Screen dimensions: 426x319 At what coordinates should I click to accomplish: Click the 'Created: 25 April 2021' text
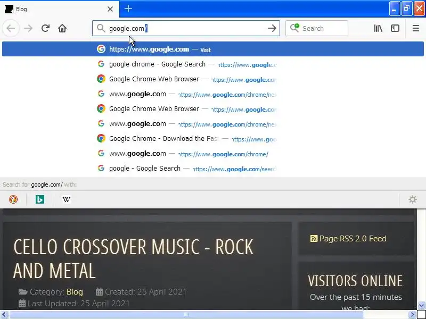tap(145, 292)
